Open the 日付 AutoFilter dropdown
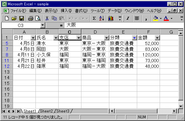The width and height of the screenshot is (185, 121). click(x=33, y=38)
